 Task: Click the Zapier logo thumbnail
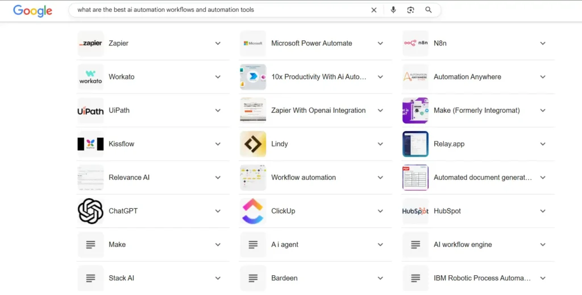(90, 43)
